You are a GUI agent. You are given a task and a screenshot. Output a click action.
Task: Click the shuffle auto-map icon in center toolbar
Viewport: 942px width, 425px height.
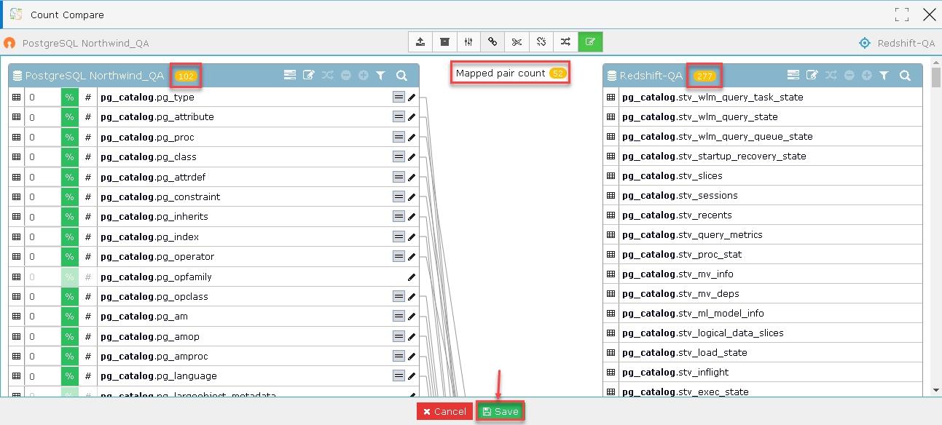pyautogui.click(x=566, y=41)
